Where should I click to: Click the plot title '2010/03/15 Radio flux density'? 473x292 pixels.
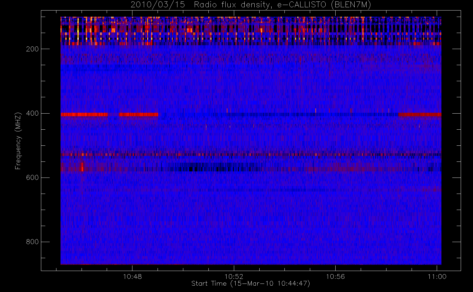coord(251,5)
